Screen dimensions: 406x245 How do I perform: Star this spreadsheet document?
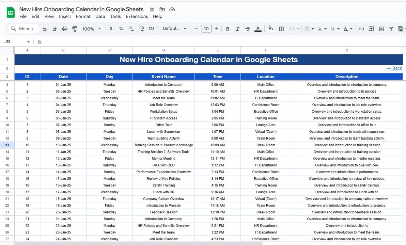point(152,10)
